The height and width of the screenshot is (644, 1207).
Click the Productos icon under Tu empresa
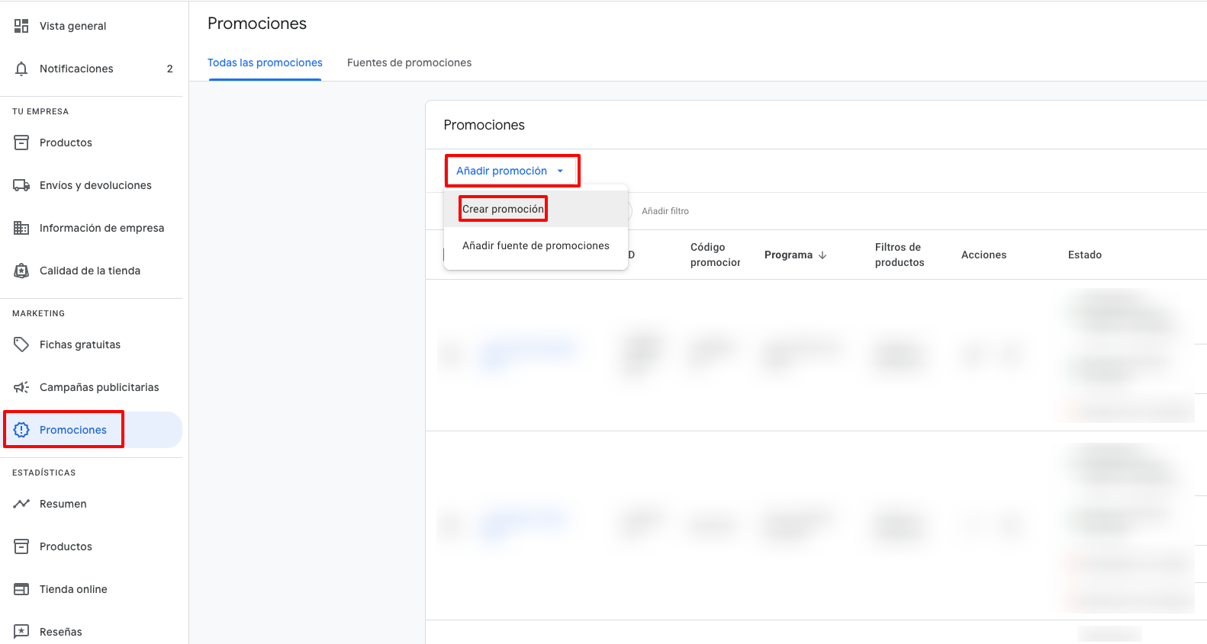[x=21, y=143]
